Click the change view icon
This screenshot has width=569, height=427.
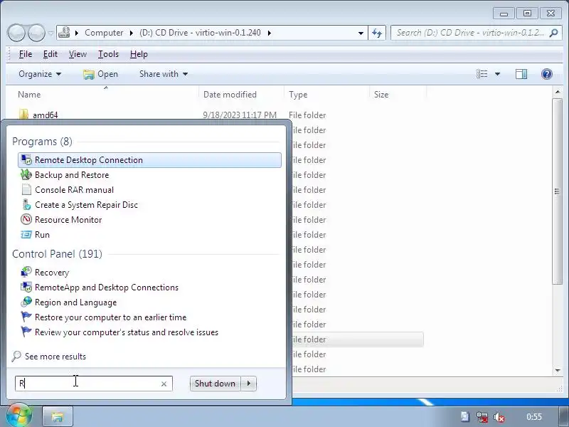[x=482, y=74]
